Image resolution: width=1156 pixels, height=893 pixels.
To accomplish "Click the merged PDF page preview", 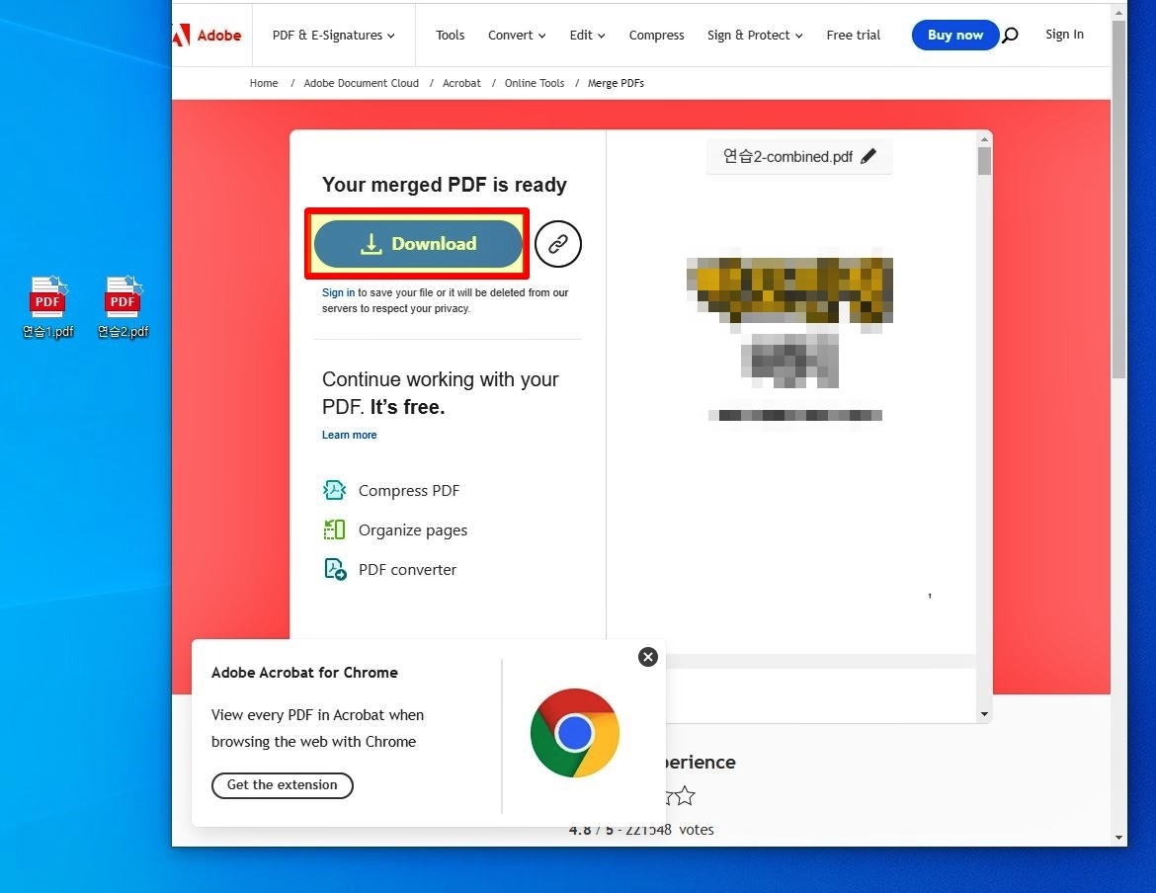I will click(791, 413).
